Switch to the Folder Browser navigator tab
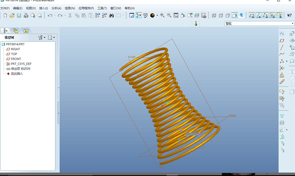Viewport: 295px width, 176px height. click(16, 31)
